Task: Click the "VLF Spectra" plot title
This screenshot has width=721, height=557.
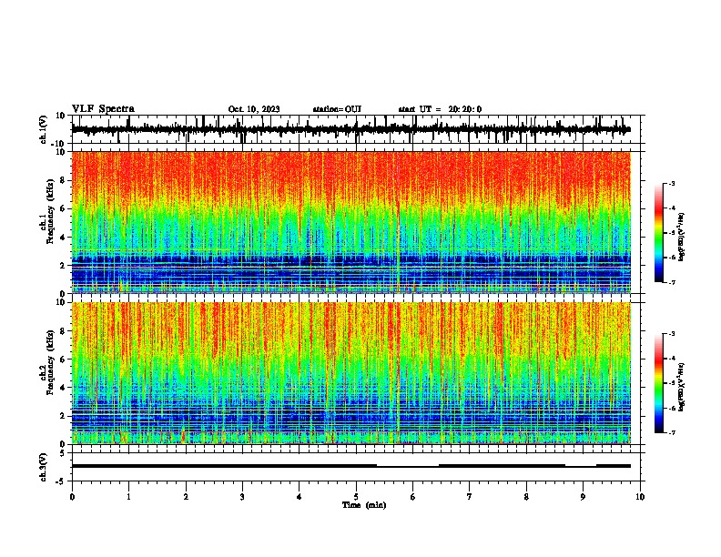Action: click(103, 109)
